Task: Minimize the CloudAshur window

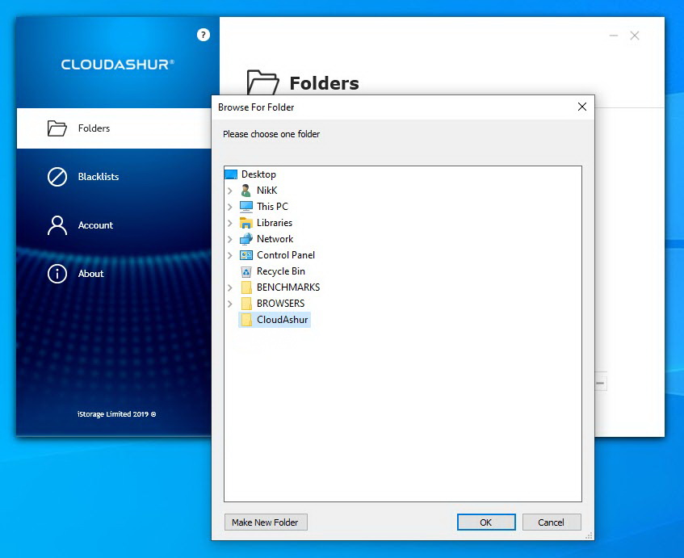Action: click(x=614, y=36)
